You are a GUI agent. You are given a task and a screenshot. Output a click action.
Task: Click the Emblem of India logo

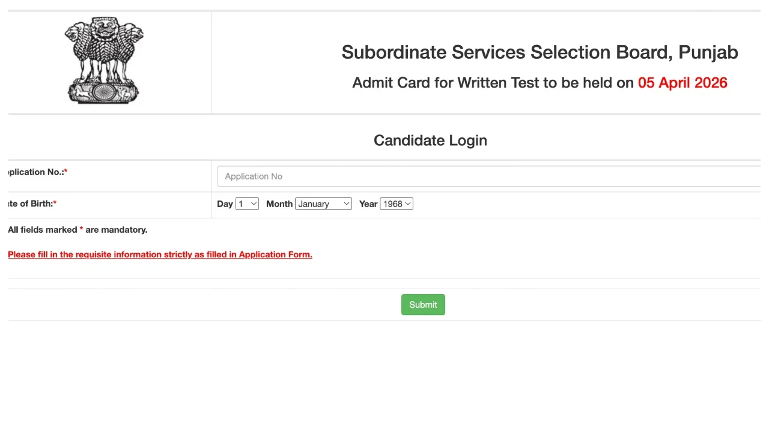(x=105, y=61)
